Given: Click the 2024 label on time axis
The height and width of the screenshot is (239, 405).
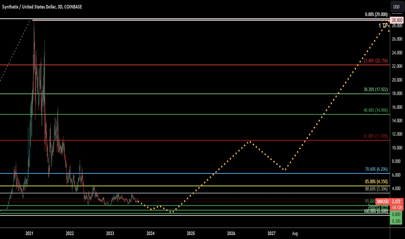Looking at the screenshot, I should [151, 234].
